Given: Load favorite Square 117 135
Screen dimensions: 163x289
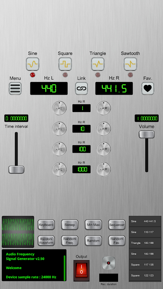Looking at the screenshot, I should pos(145,265).
